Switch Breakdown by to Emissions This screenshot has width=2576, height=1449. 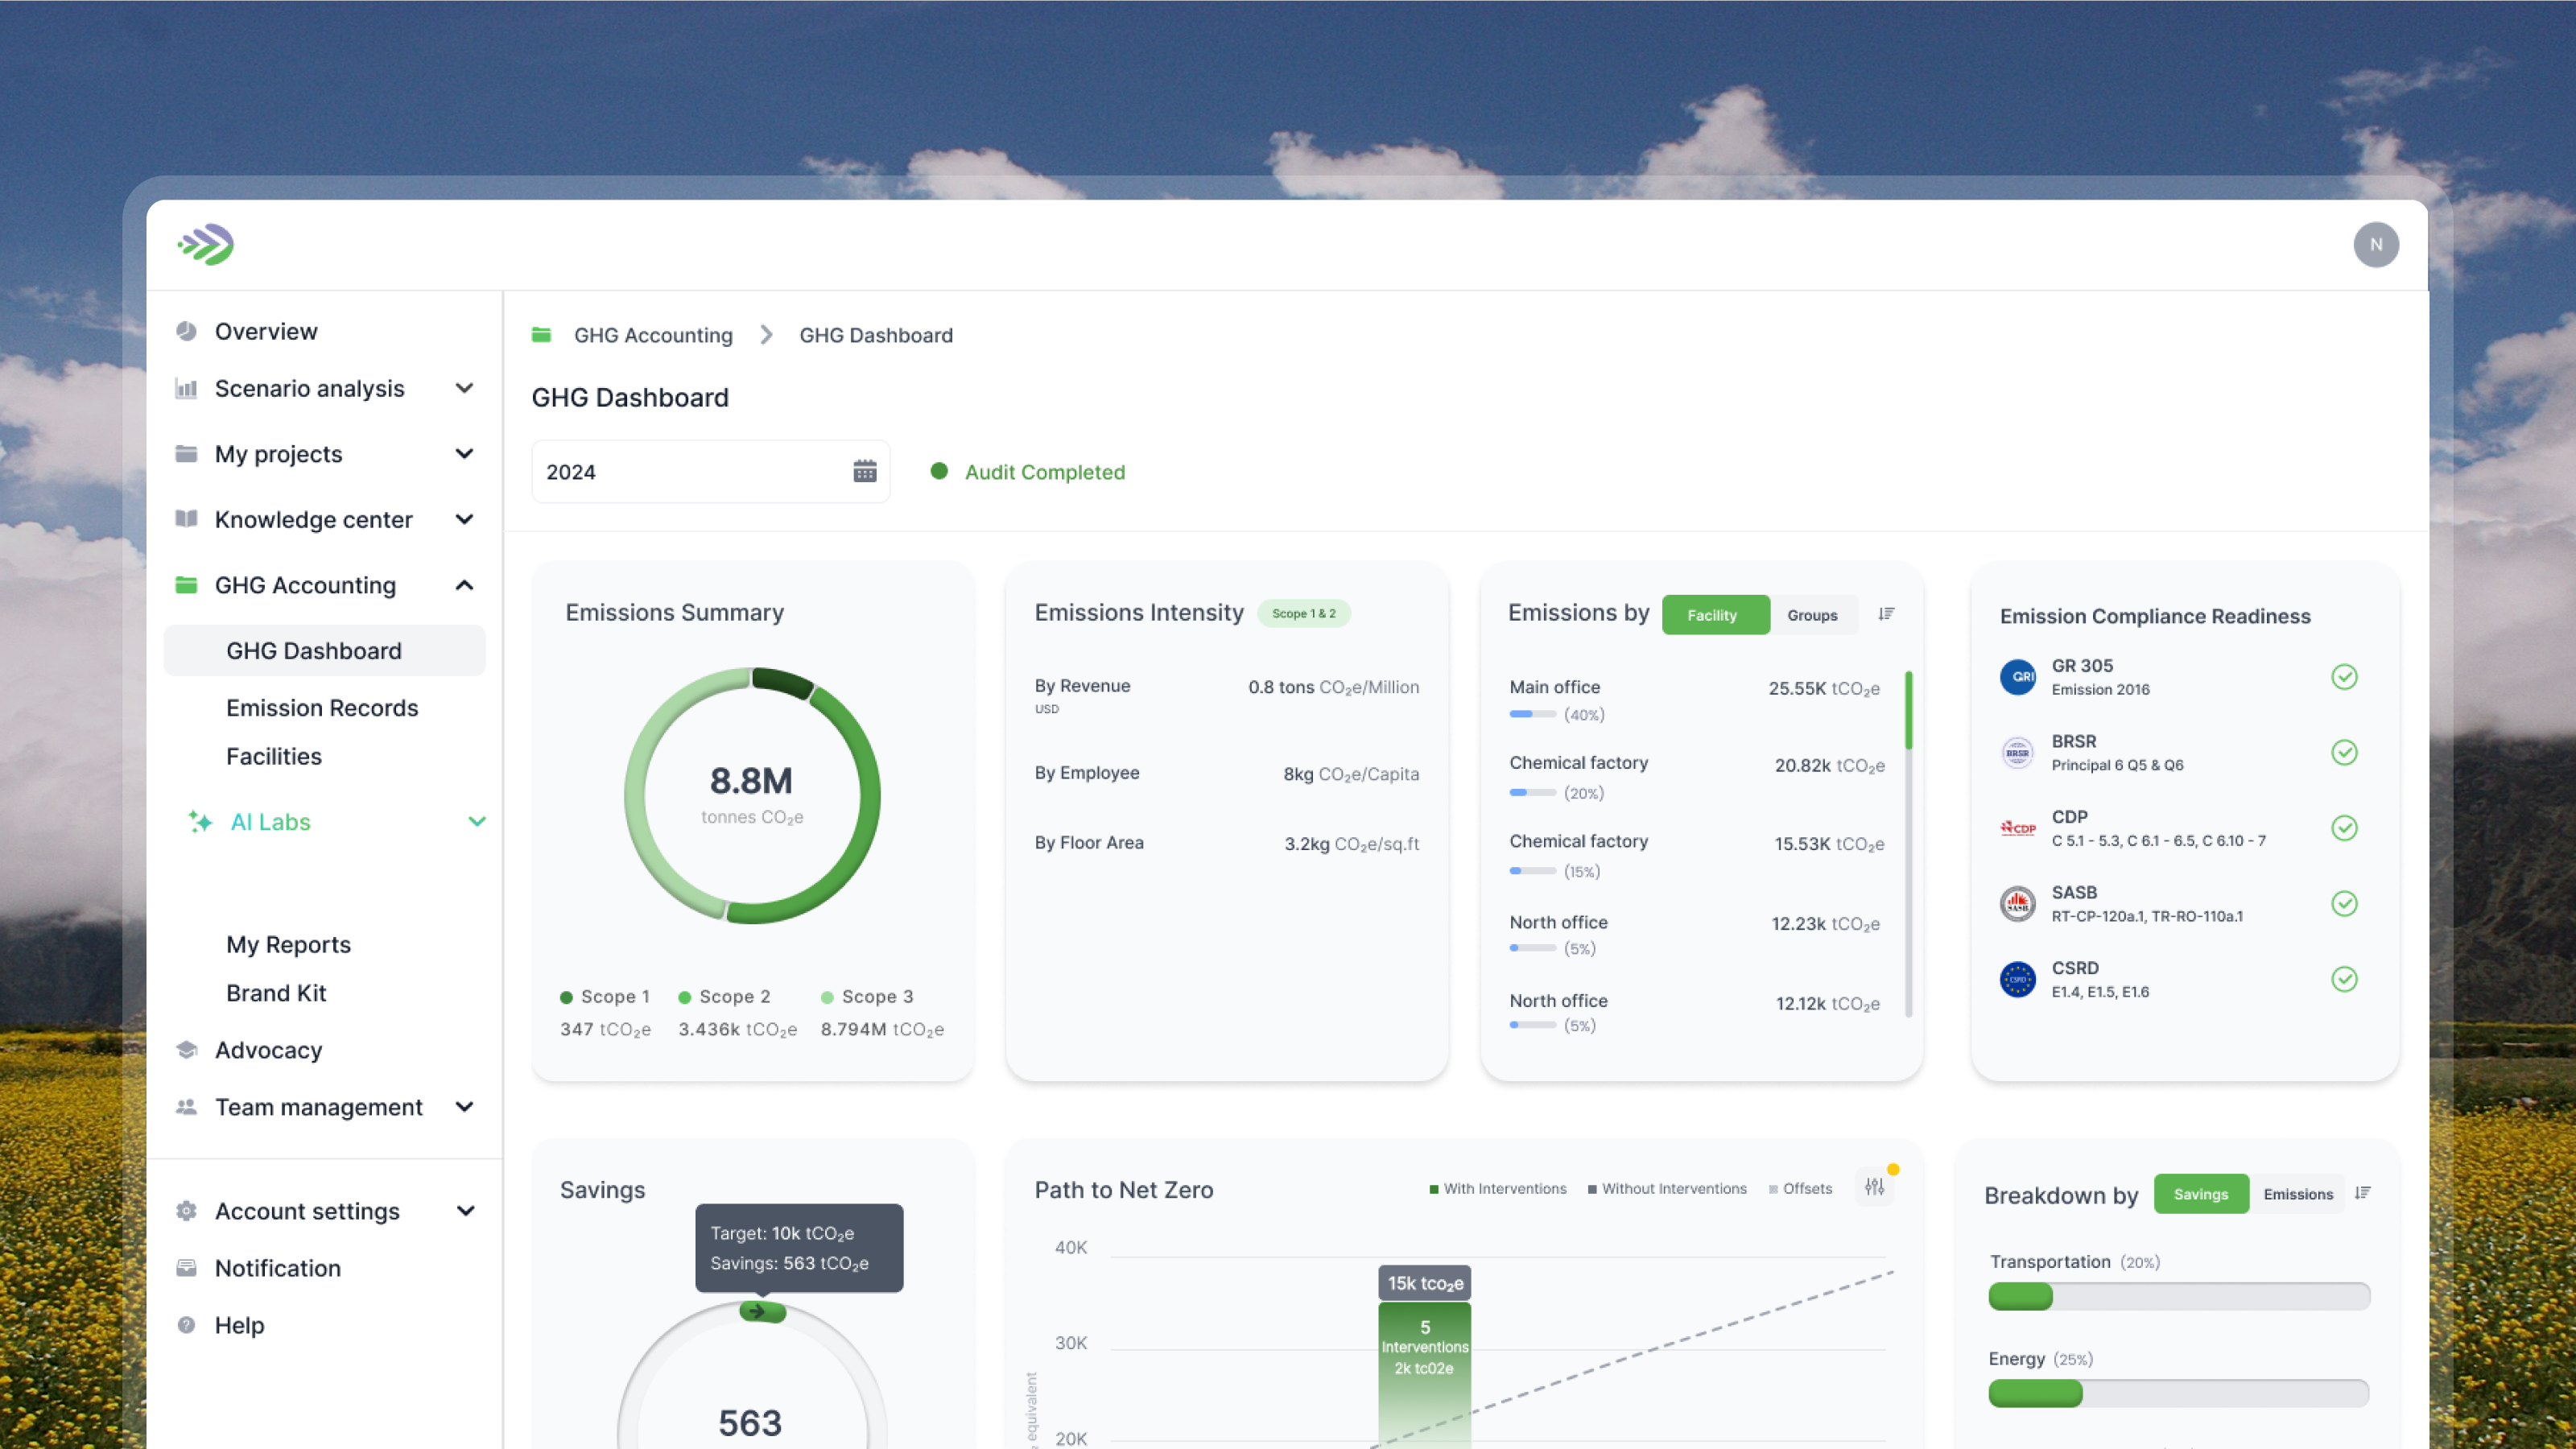click(x=2297, y=1193)
